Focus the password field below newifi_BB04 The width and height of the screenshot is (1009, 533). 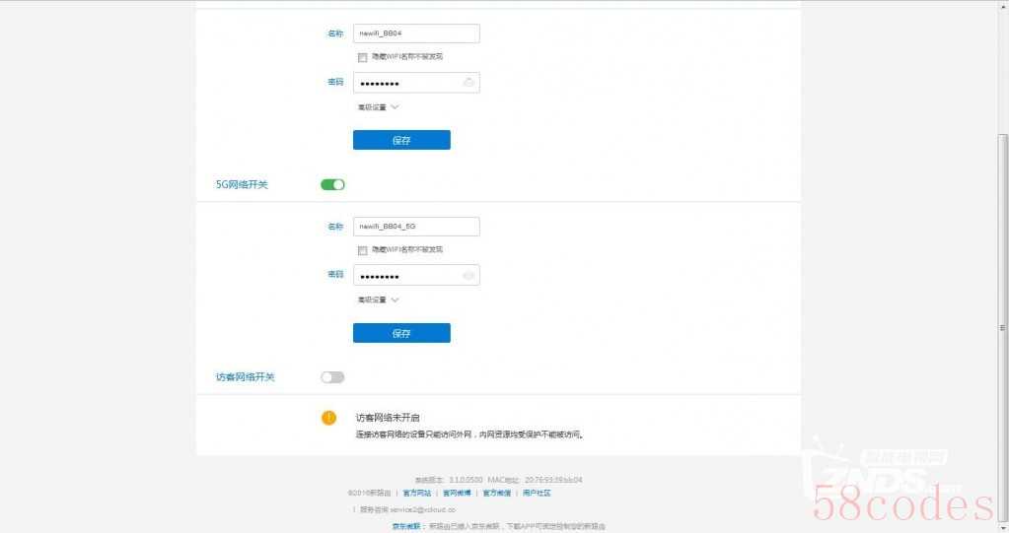[416, 83]
